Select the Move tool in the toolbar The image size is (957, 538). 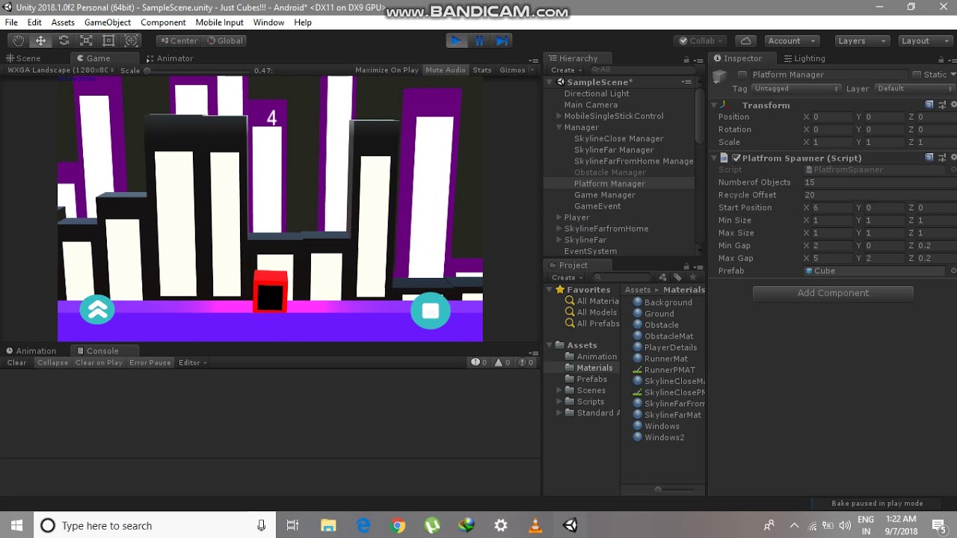[x=40, y=40]
